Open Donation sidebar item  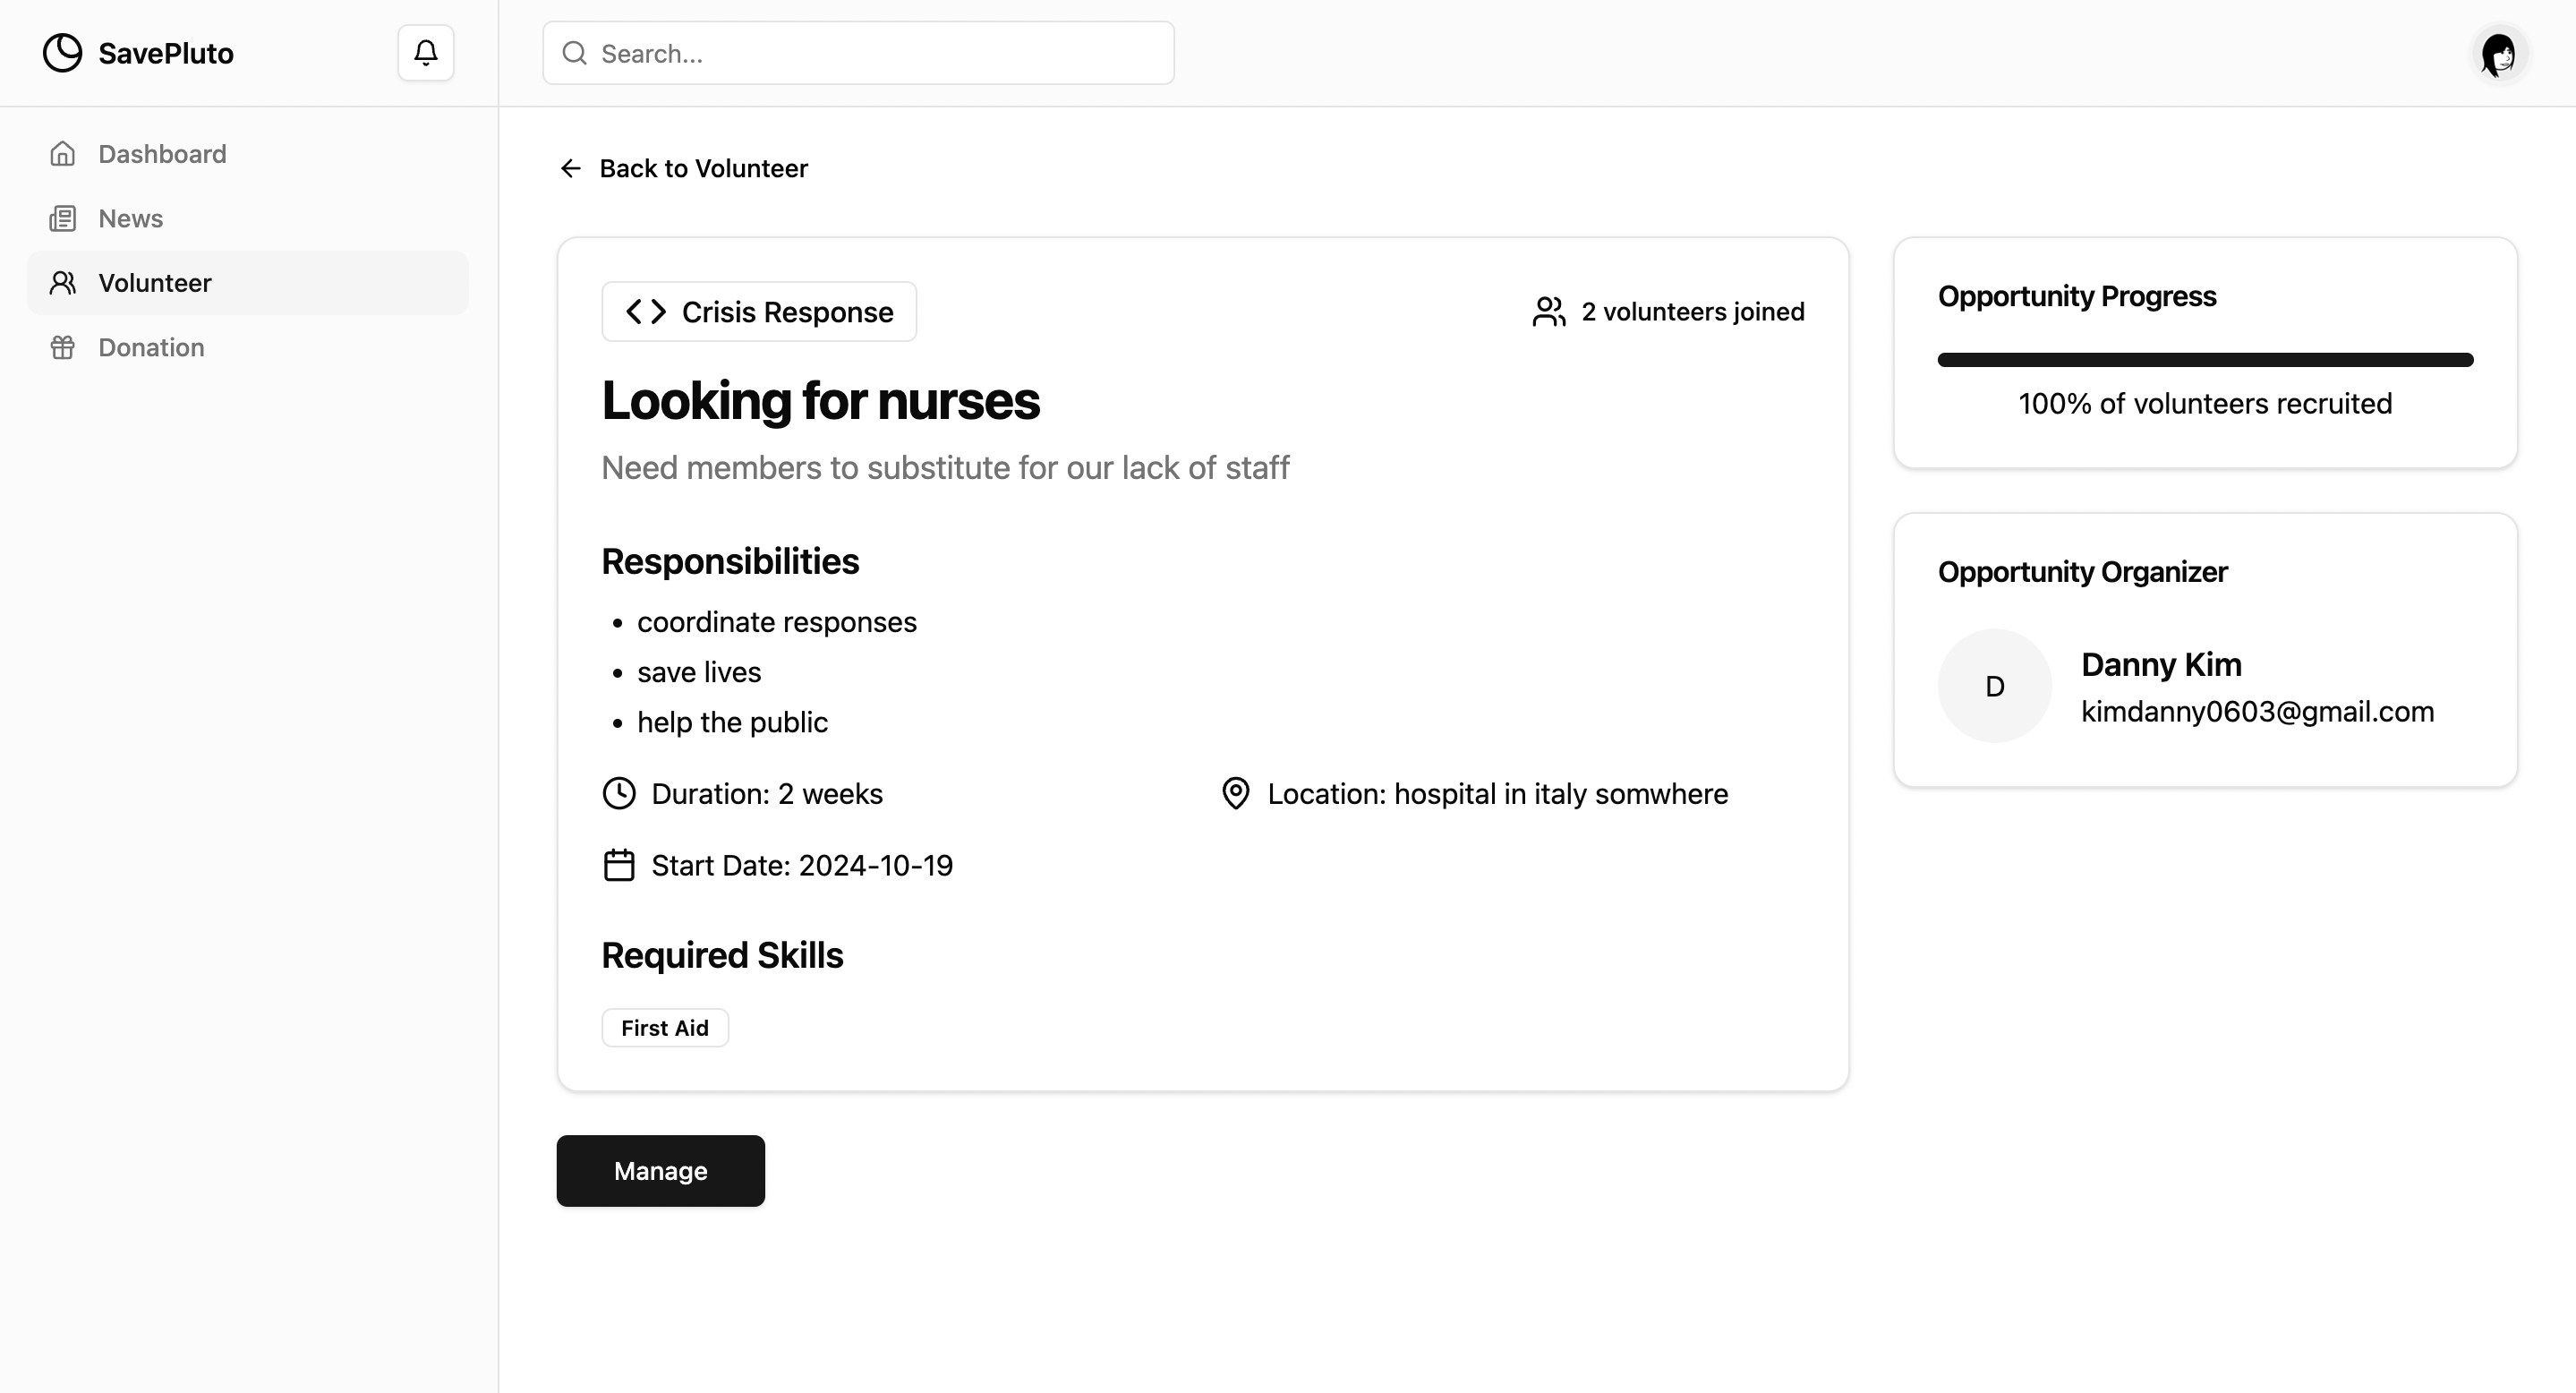[151, 347]
